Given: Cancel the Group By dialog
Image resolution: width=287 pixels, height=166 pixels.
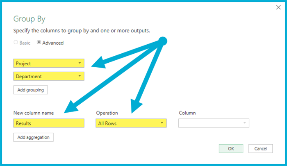Looking at the screenshot, I should (x=260, y=148).
